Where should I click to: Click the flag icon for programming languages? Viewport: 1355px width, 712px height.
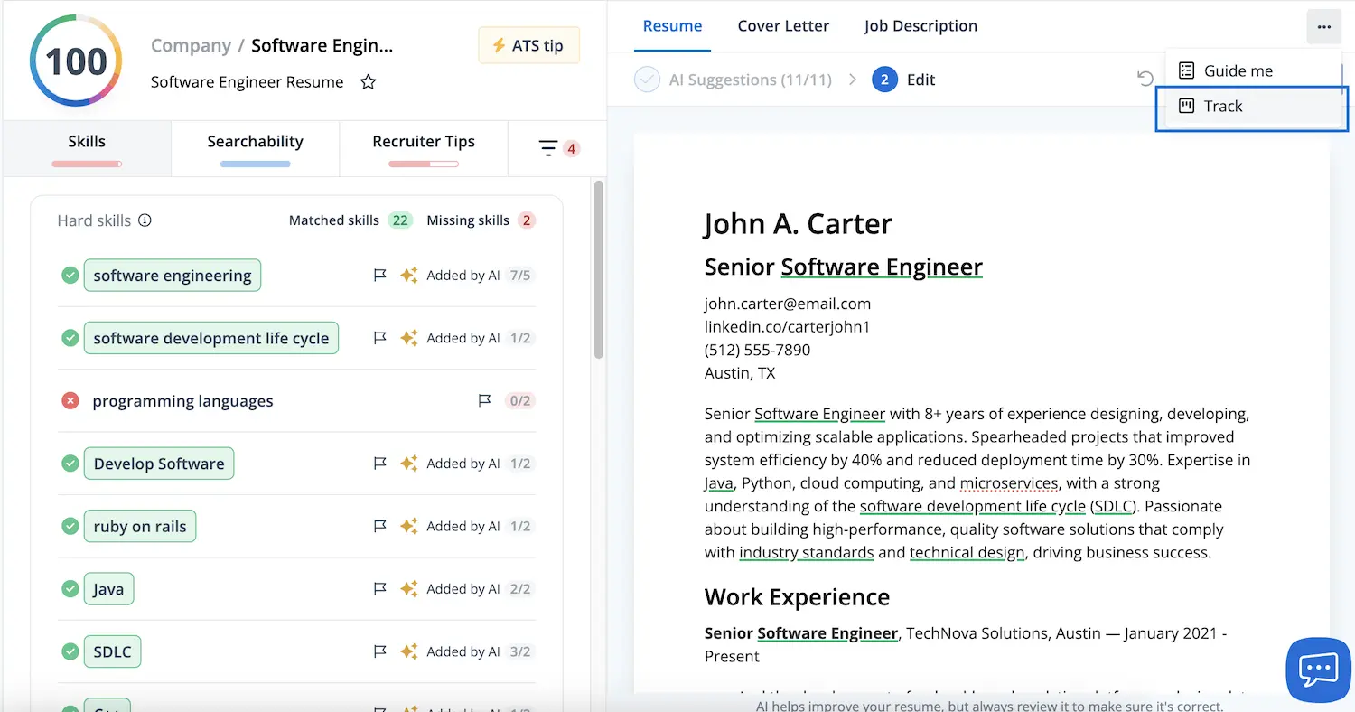[484, 400]
